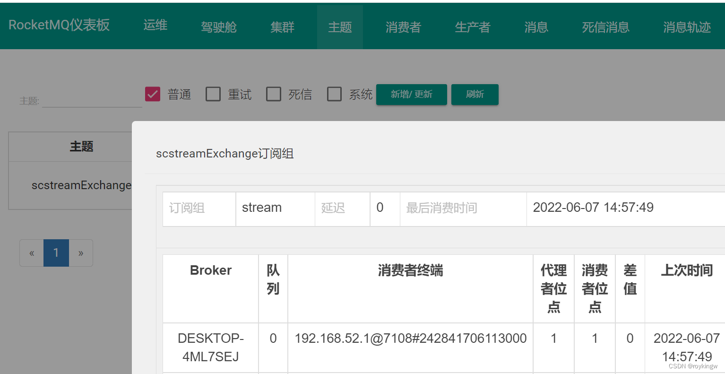
Task: Click the next page arrow
Action: tap(81, 252)
